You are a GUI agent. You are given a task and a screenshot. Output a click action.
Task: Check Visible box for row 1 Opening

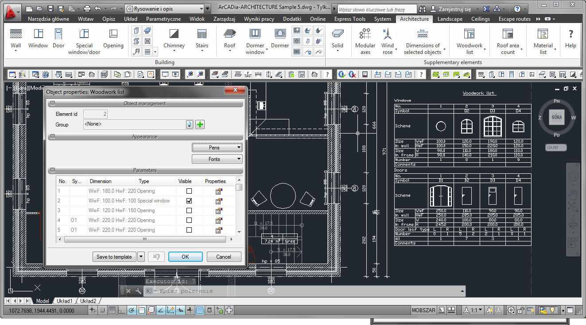(189, 191)
